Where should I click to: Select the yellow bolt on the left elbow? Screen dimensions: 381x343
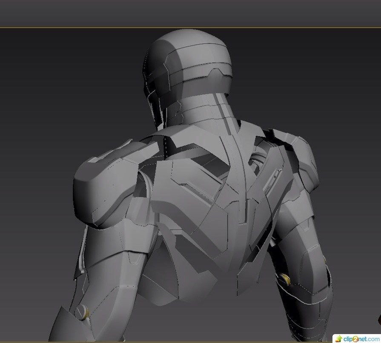point(82,312)
